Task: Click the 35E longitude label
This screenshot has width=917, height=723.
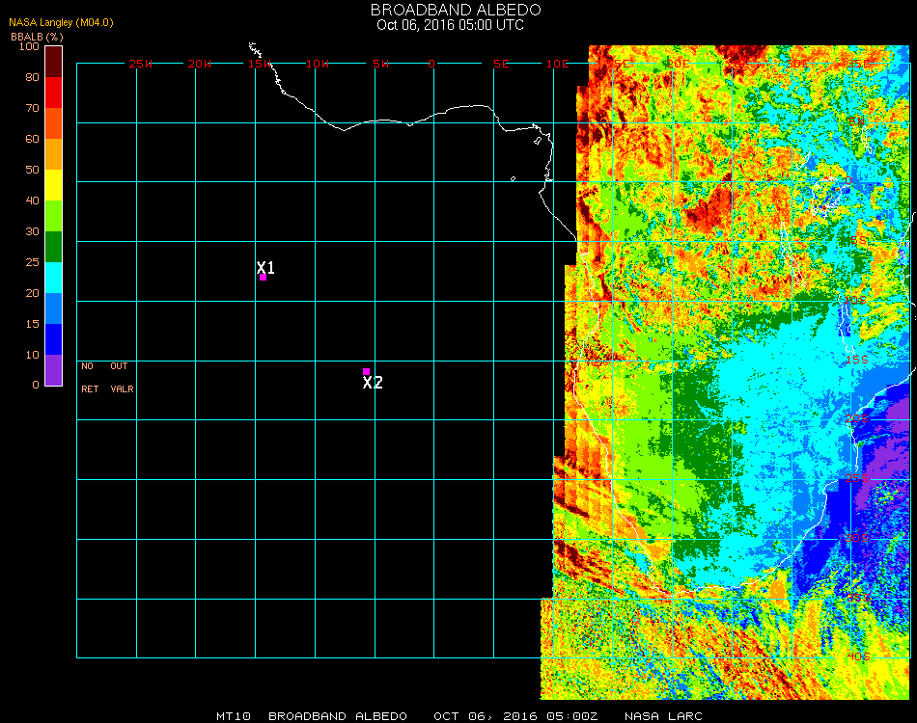Action: (x=858, y=63)
